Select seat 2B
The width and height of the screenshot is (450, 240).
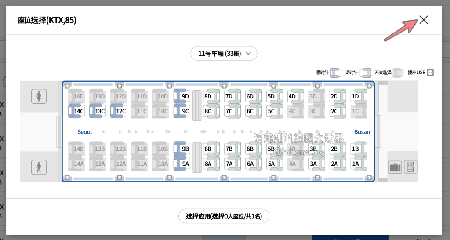(338, 149)
